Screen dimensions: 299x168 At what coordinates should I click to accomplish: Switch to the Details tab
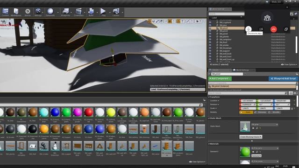[220, 70]
